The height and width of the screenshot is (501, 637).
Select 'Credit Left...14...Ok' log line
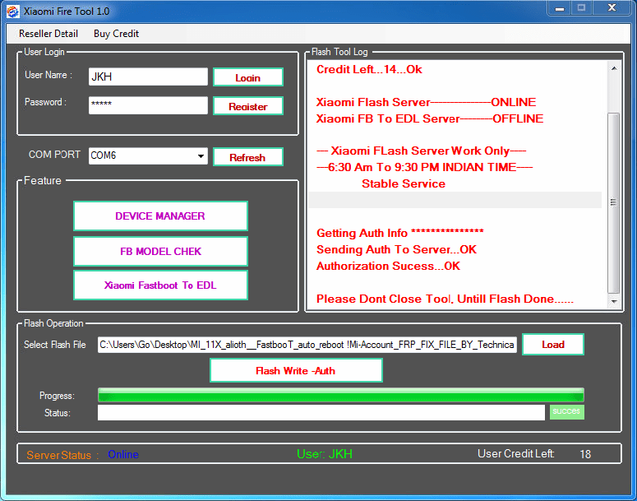369,70
